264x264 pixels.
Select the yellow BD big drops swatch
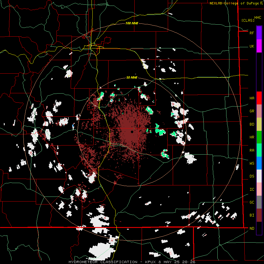(x=259, y=124)
